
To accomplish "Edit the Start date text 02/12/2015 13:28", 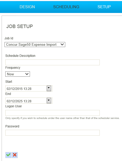I will (26, 89).
